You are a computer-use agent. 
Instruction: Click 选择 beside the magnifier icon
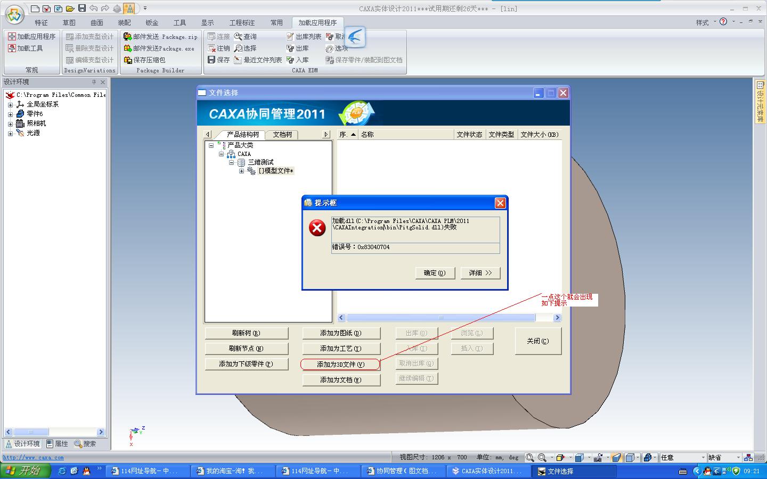coord(246,48)
